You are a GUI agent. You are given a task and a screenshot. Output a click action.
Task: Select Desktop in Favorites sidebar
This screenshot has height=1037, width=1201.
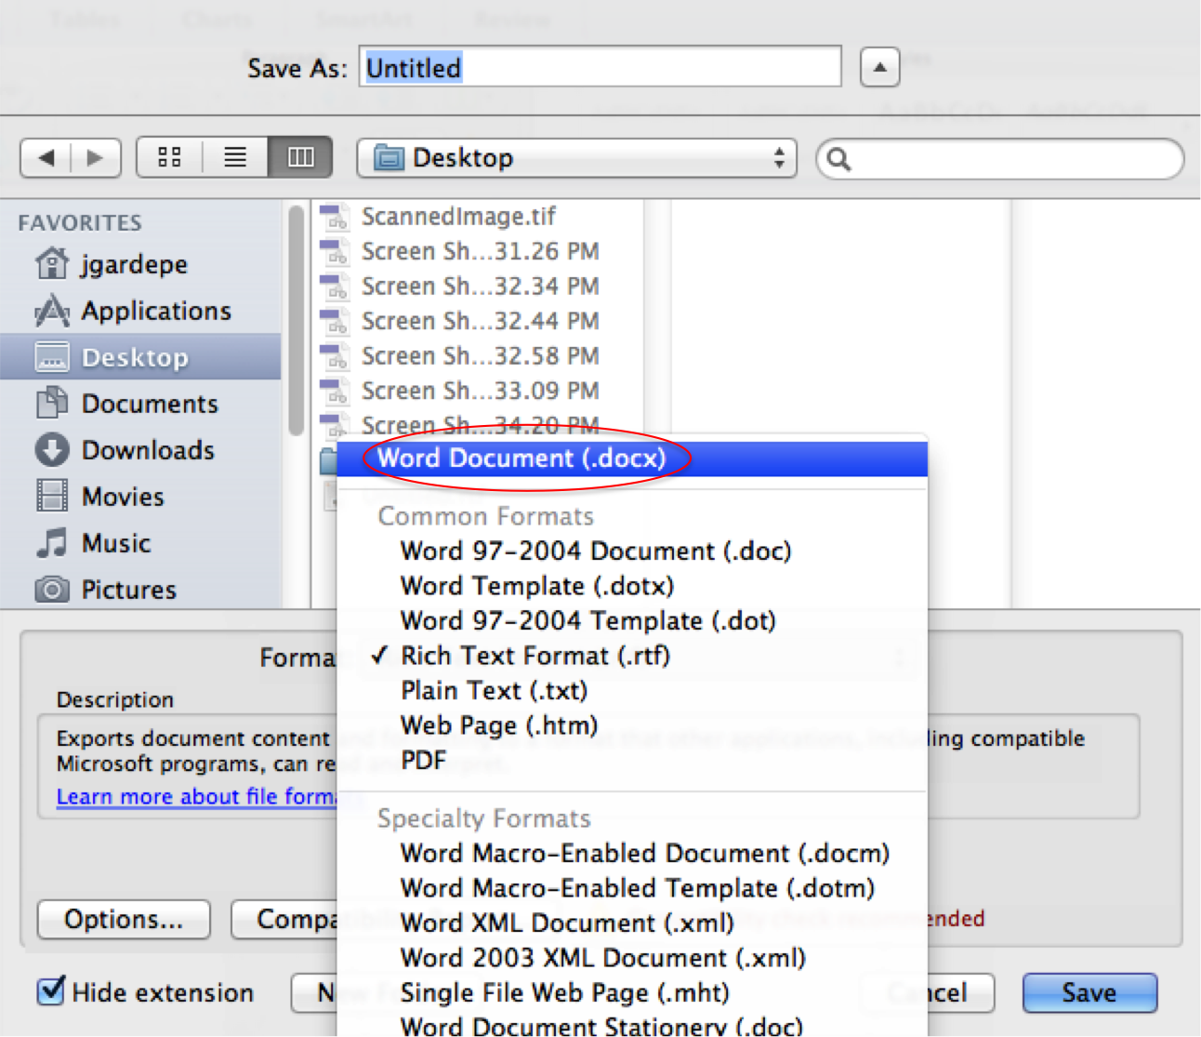[x=140, y=357]
